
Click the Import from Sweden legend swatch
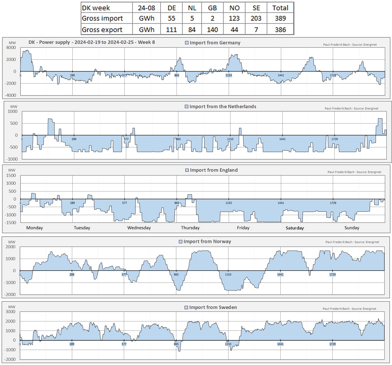[186, 307]
